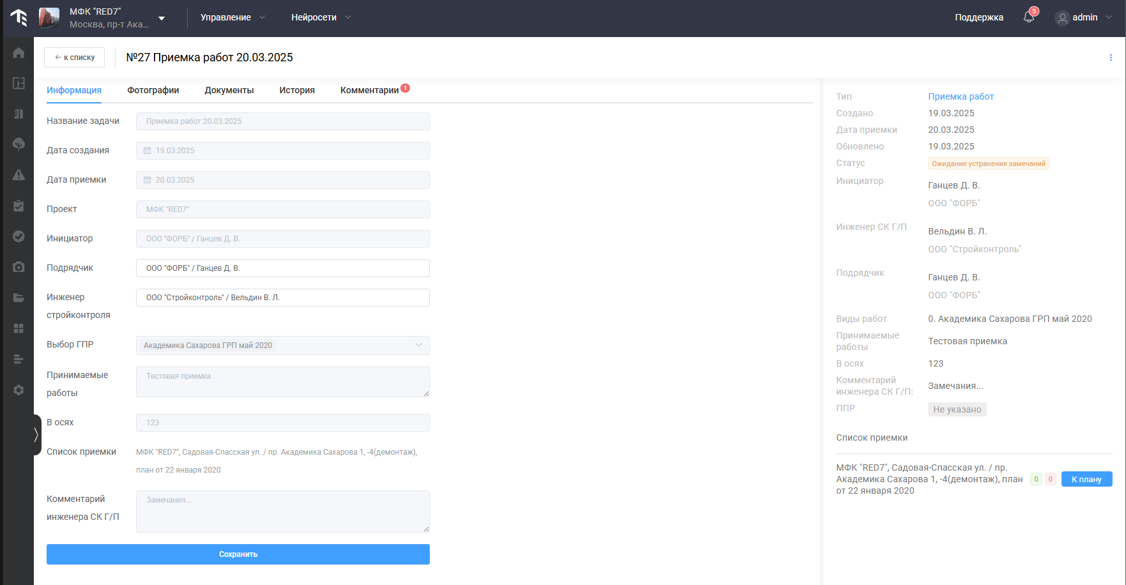Click the camera icon in sidebar
The height and width of the screenshot is (585, 1126).
point(19,267)
